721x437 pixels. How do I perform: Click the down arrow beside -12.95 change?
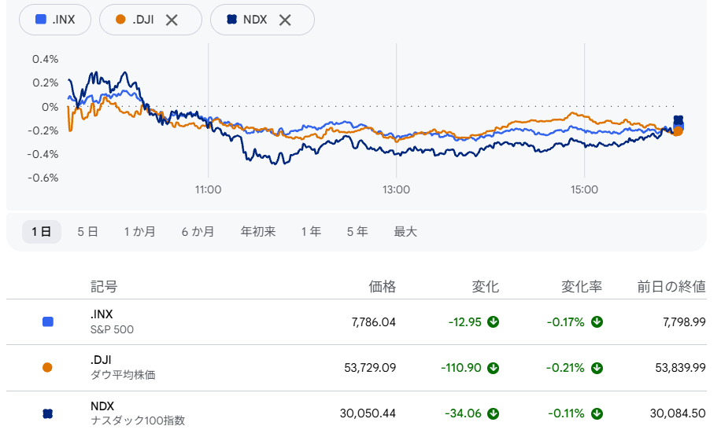coord(494,321)
